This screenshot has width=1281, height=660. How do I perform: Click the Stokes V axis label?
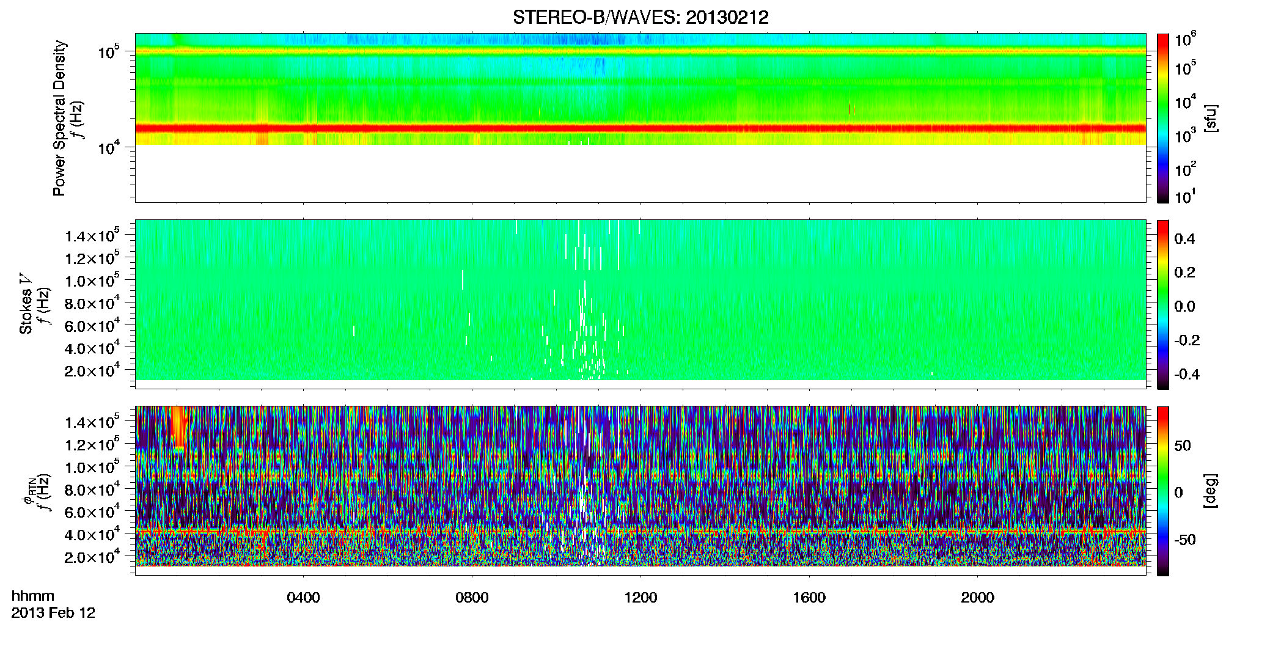(x=26, y=304)
